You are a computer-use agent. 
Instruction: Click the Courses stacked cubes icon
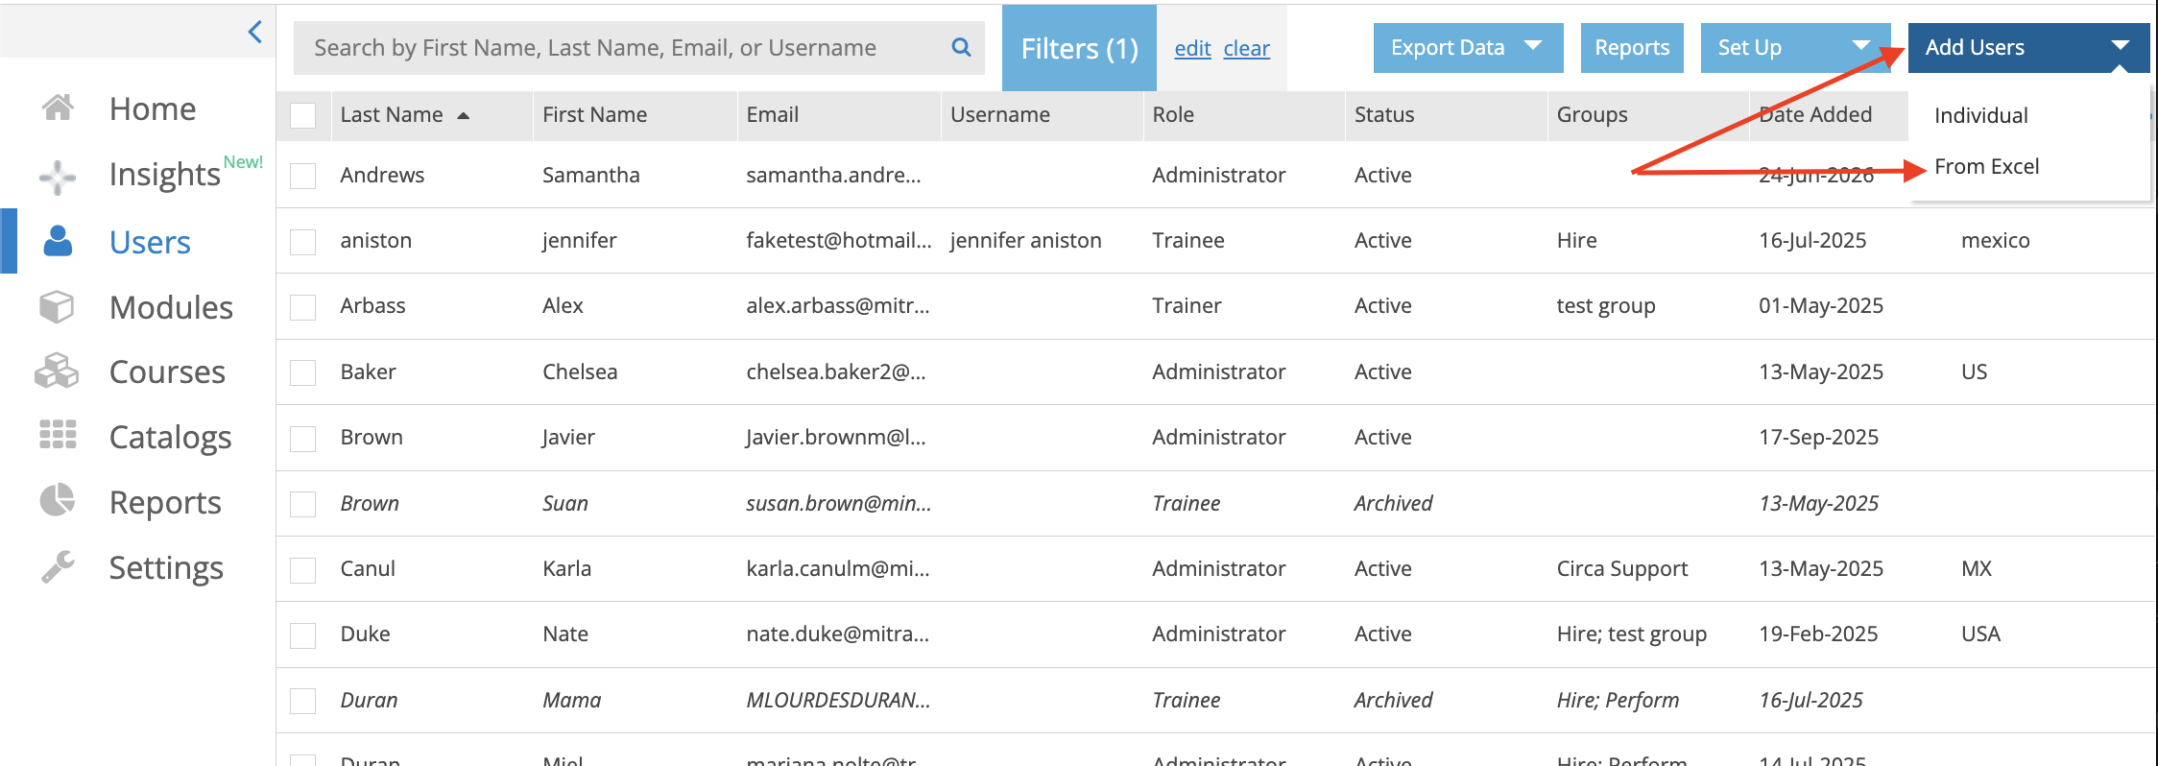pyautogui.click(x=57, y=371)
